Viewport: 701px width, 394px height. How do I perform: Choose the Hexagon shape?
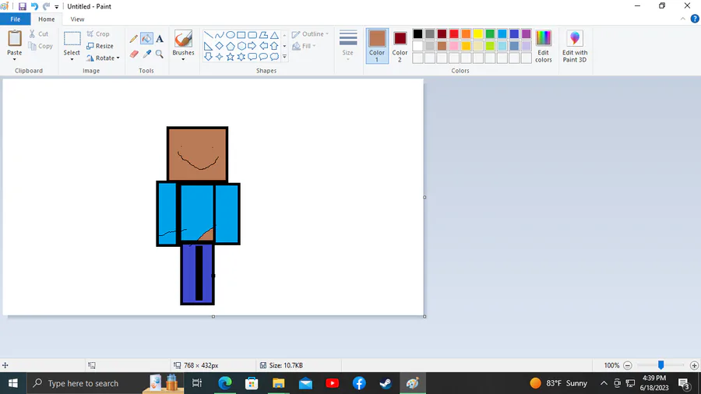coord(241,46)
